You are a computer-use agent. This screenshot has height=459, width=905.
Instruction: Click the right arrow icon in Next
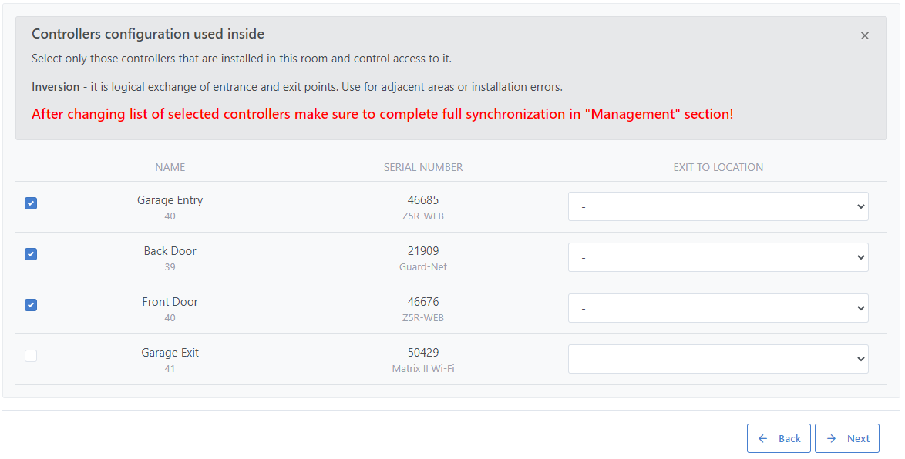click(x=832, y=438)
